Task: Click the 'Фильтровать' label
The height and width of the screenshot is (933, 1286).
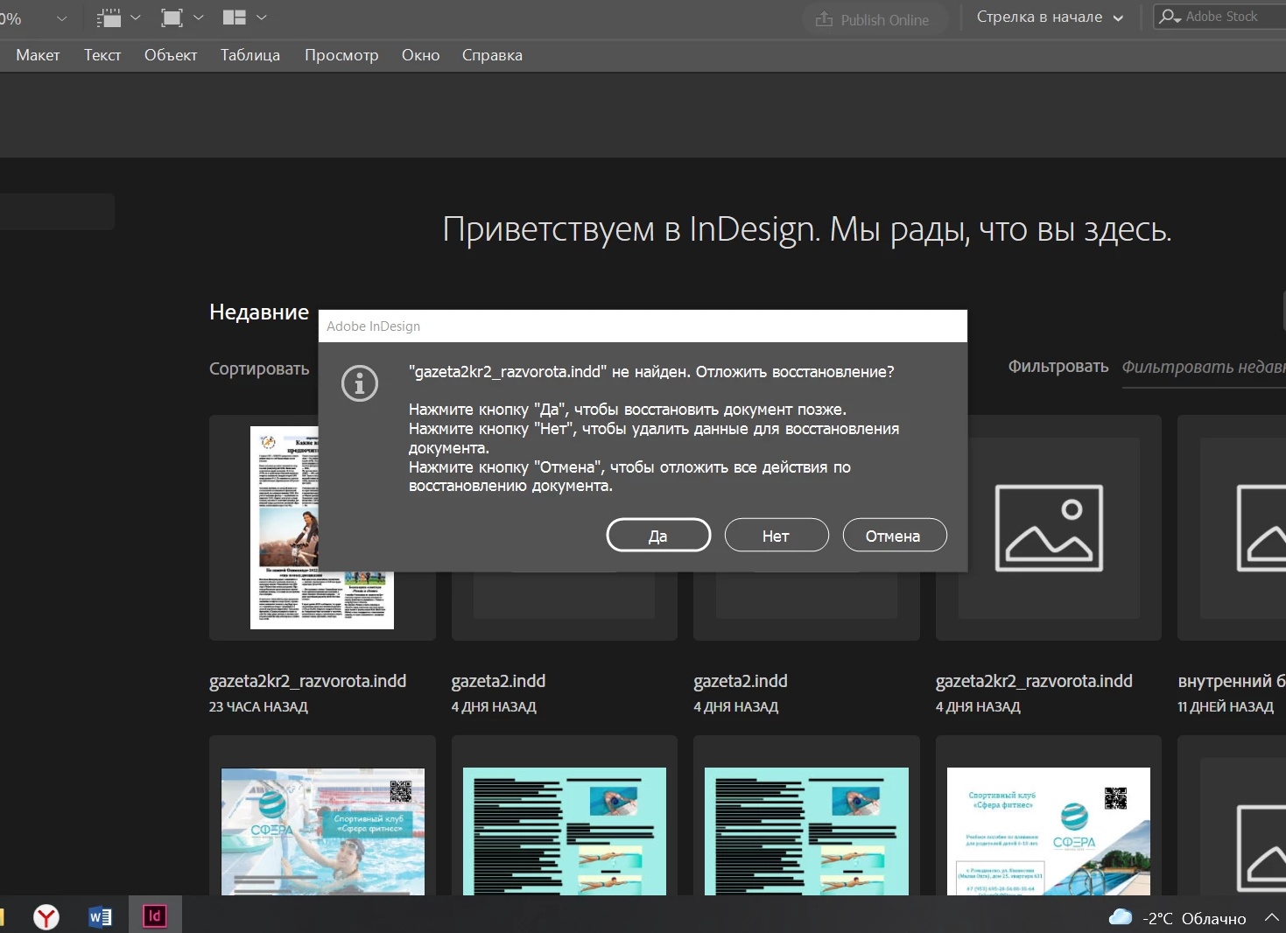Action: (1058, 367)
